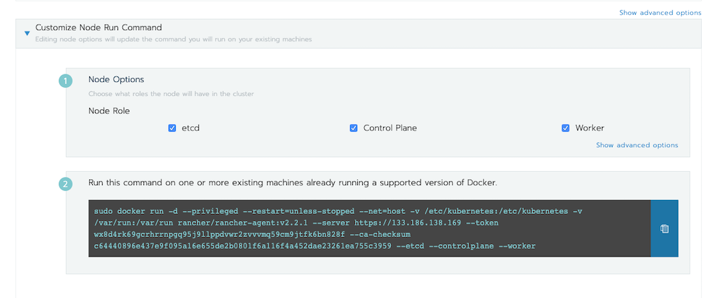This screenshot has width=720, height=298.
Task: Toggle the Worker node role checkbox
Action: pos(566,128)
